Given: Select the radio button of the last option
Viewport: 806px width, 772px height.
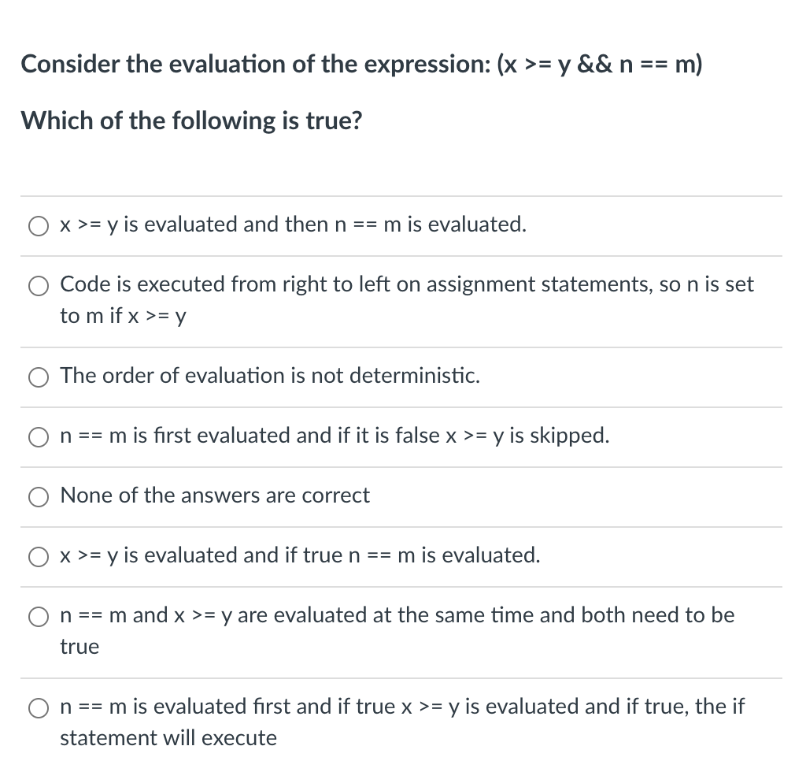Looking at the screenshot, I should [x=38, y=707].
